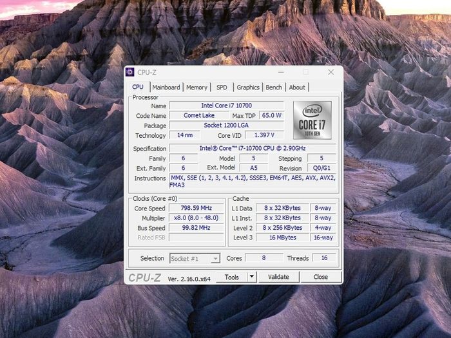Click the bus speed value '99.82 MHz'
This screenshot has width=451, height=338.
coord(196,228)
